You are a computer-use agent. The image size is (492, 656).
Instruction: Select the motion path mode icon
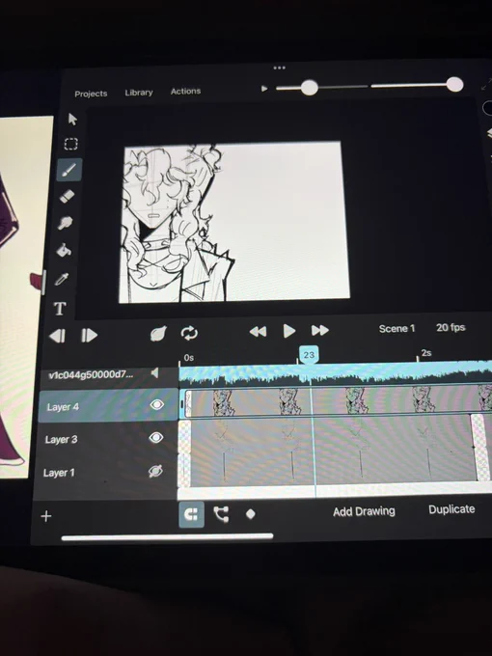pyautogui.click(x=221, y=514)
